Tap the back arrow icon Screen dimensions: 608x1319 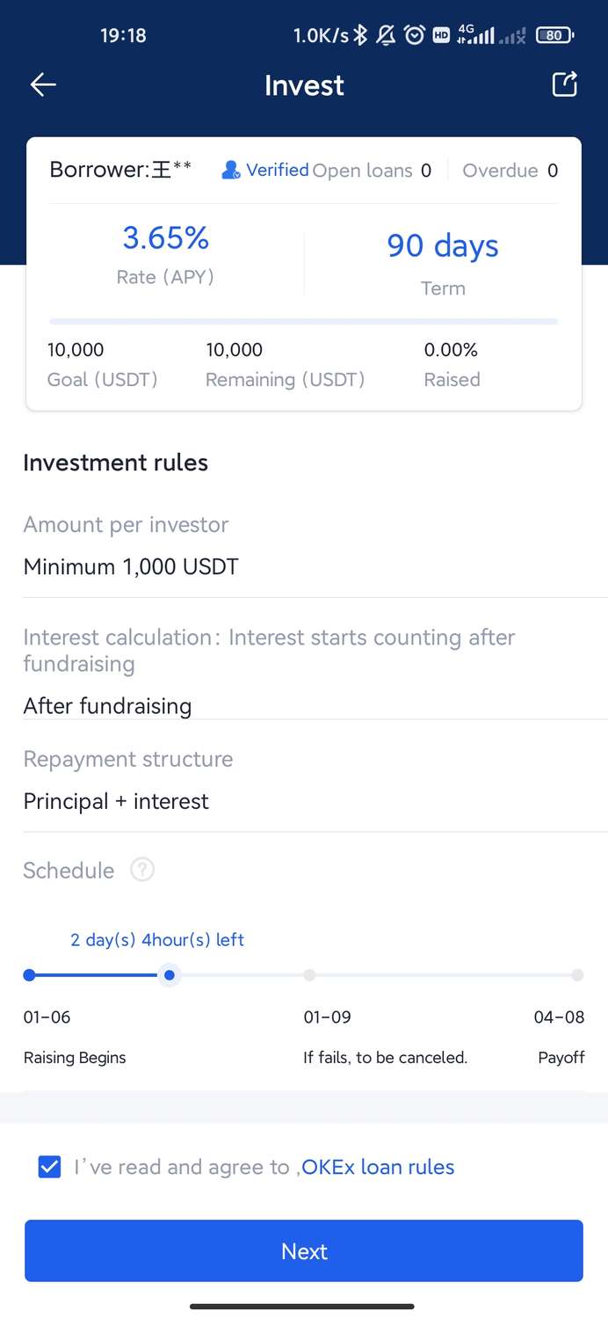click(43, 84)
